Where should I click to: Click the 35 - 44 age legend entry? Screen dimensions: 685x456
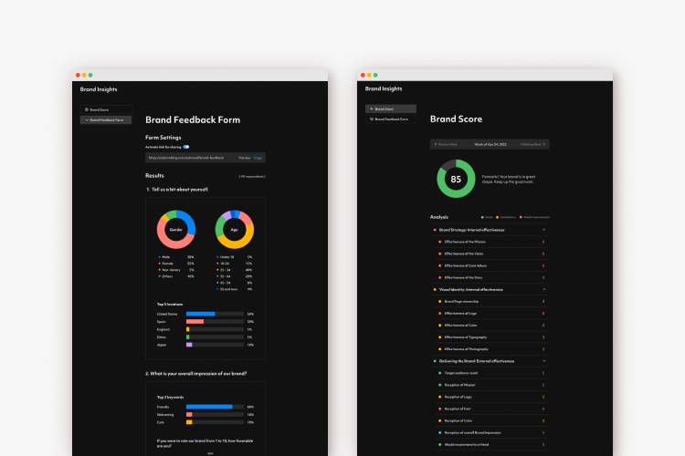click(235, 276)
